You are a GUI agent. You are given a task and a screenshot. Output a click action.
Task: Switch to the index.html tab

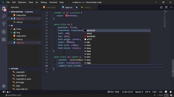pyautogui.click(x=51, y=7)
